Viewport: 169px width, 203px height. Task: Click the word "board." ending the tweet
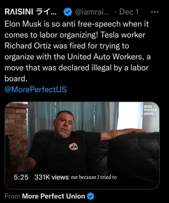click(x=16, y=78)
